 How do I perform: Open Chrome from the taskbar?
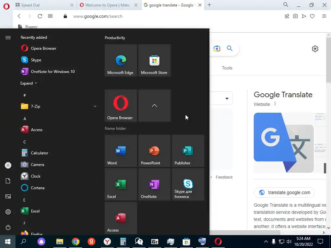(x=76, y=242)
